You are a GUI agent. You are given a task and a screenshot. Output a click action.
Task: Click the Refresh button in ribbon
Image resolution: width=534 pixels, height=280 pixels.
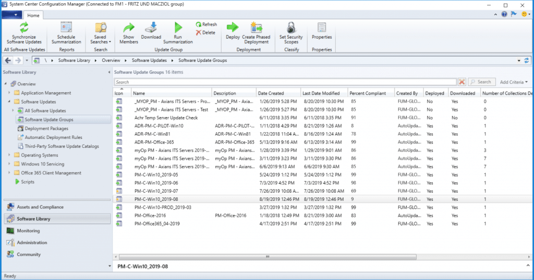[x=207, y=24]
